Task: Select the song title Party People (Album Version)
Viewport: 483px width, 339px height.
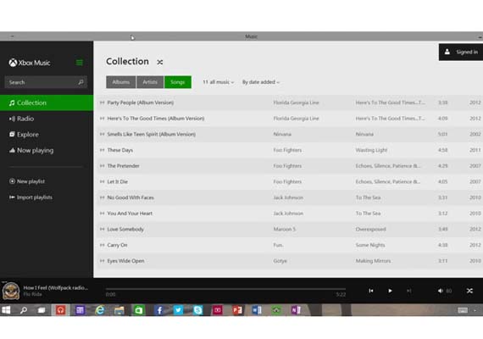Action: [x=141, y=103]
